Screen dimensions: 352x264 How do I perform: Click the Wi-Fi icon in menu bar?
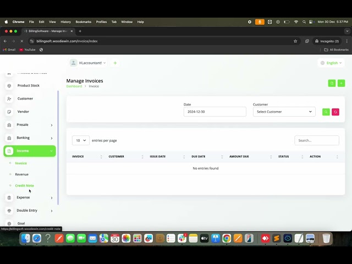(x=296, y=22)
